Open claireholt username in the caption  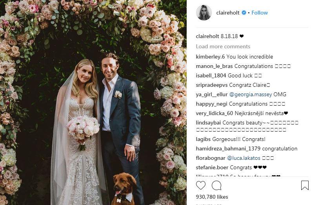(207, 37)
